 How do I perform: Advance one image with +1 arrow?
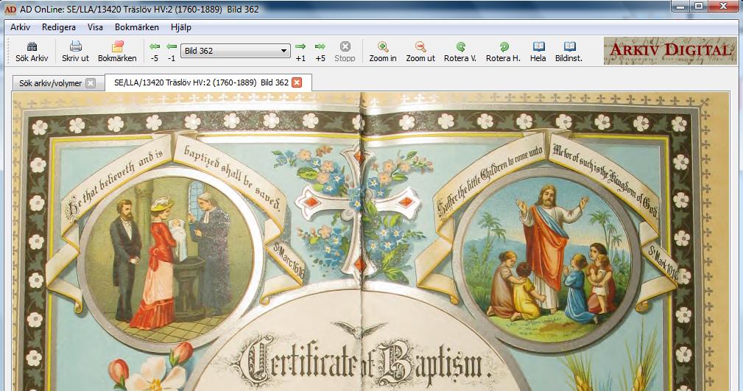[x=300, y=52]
